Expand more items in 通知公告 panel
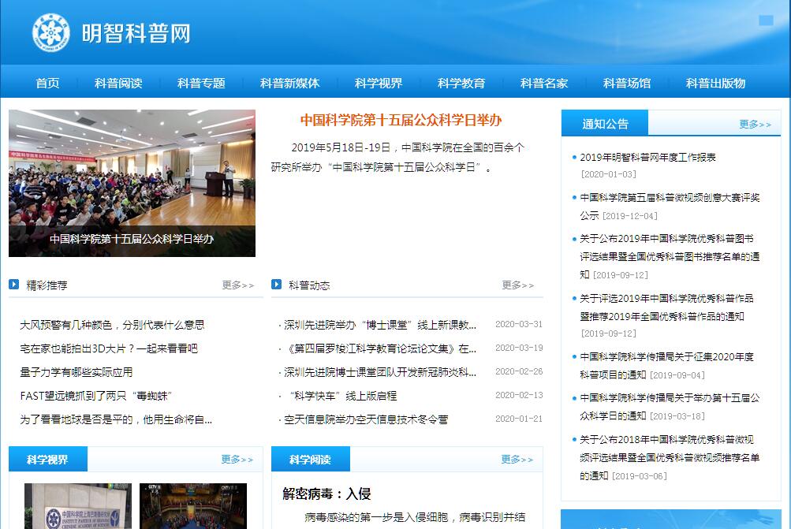This screenshot has height=529, width=791. click(755, 124)
